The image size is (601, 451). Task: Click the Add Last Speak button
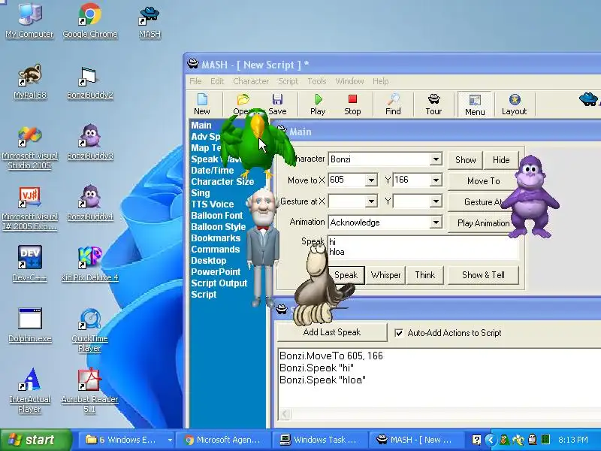point(332,332)
